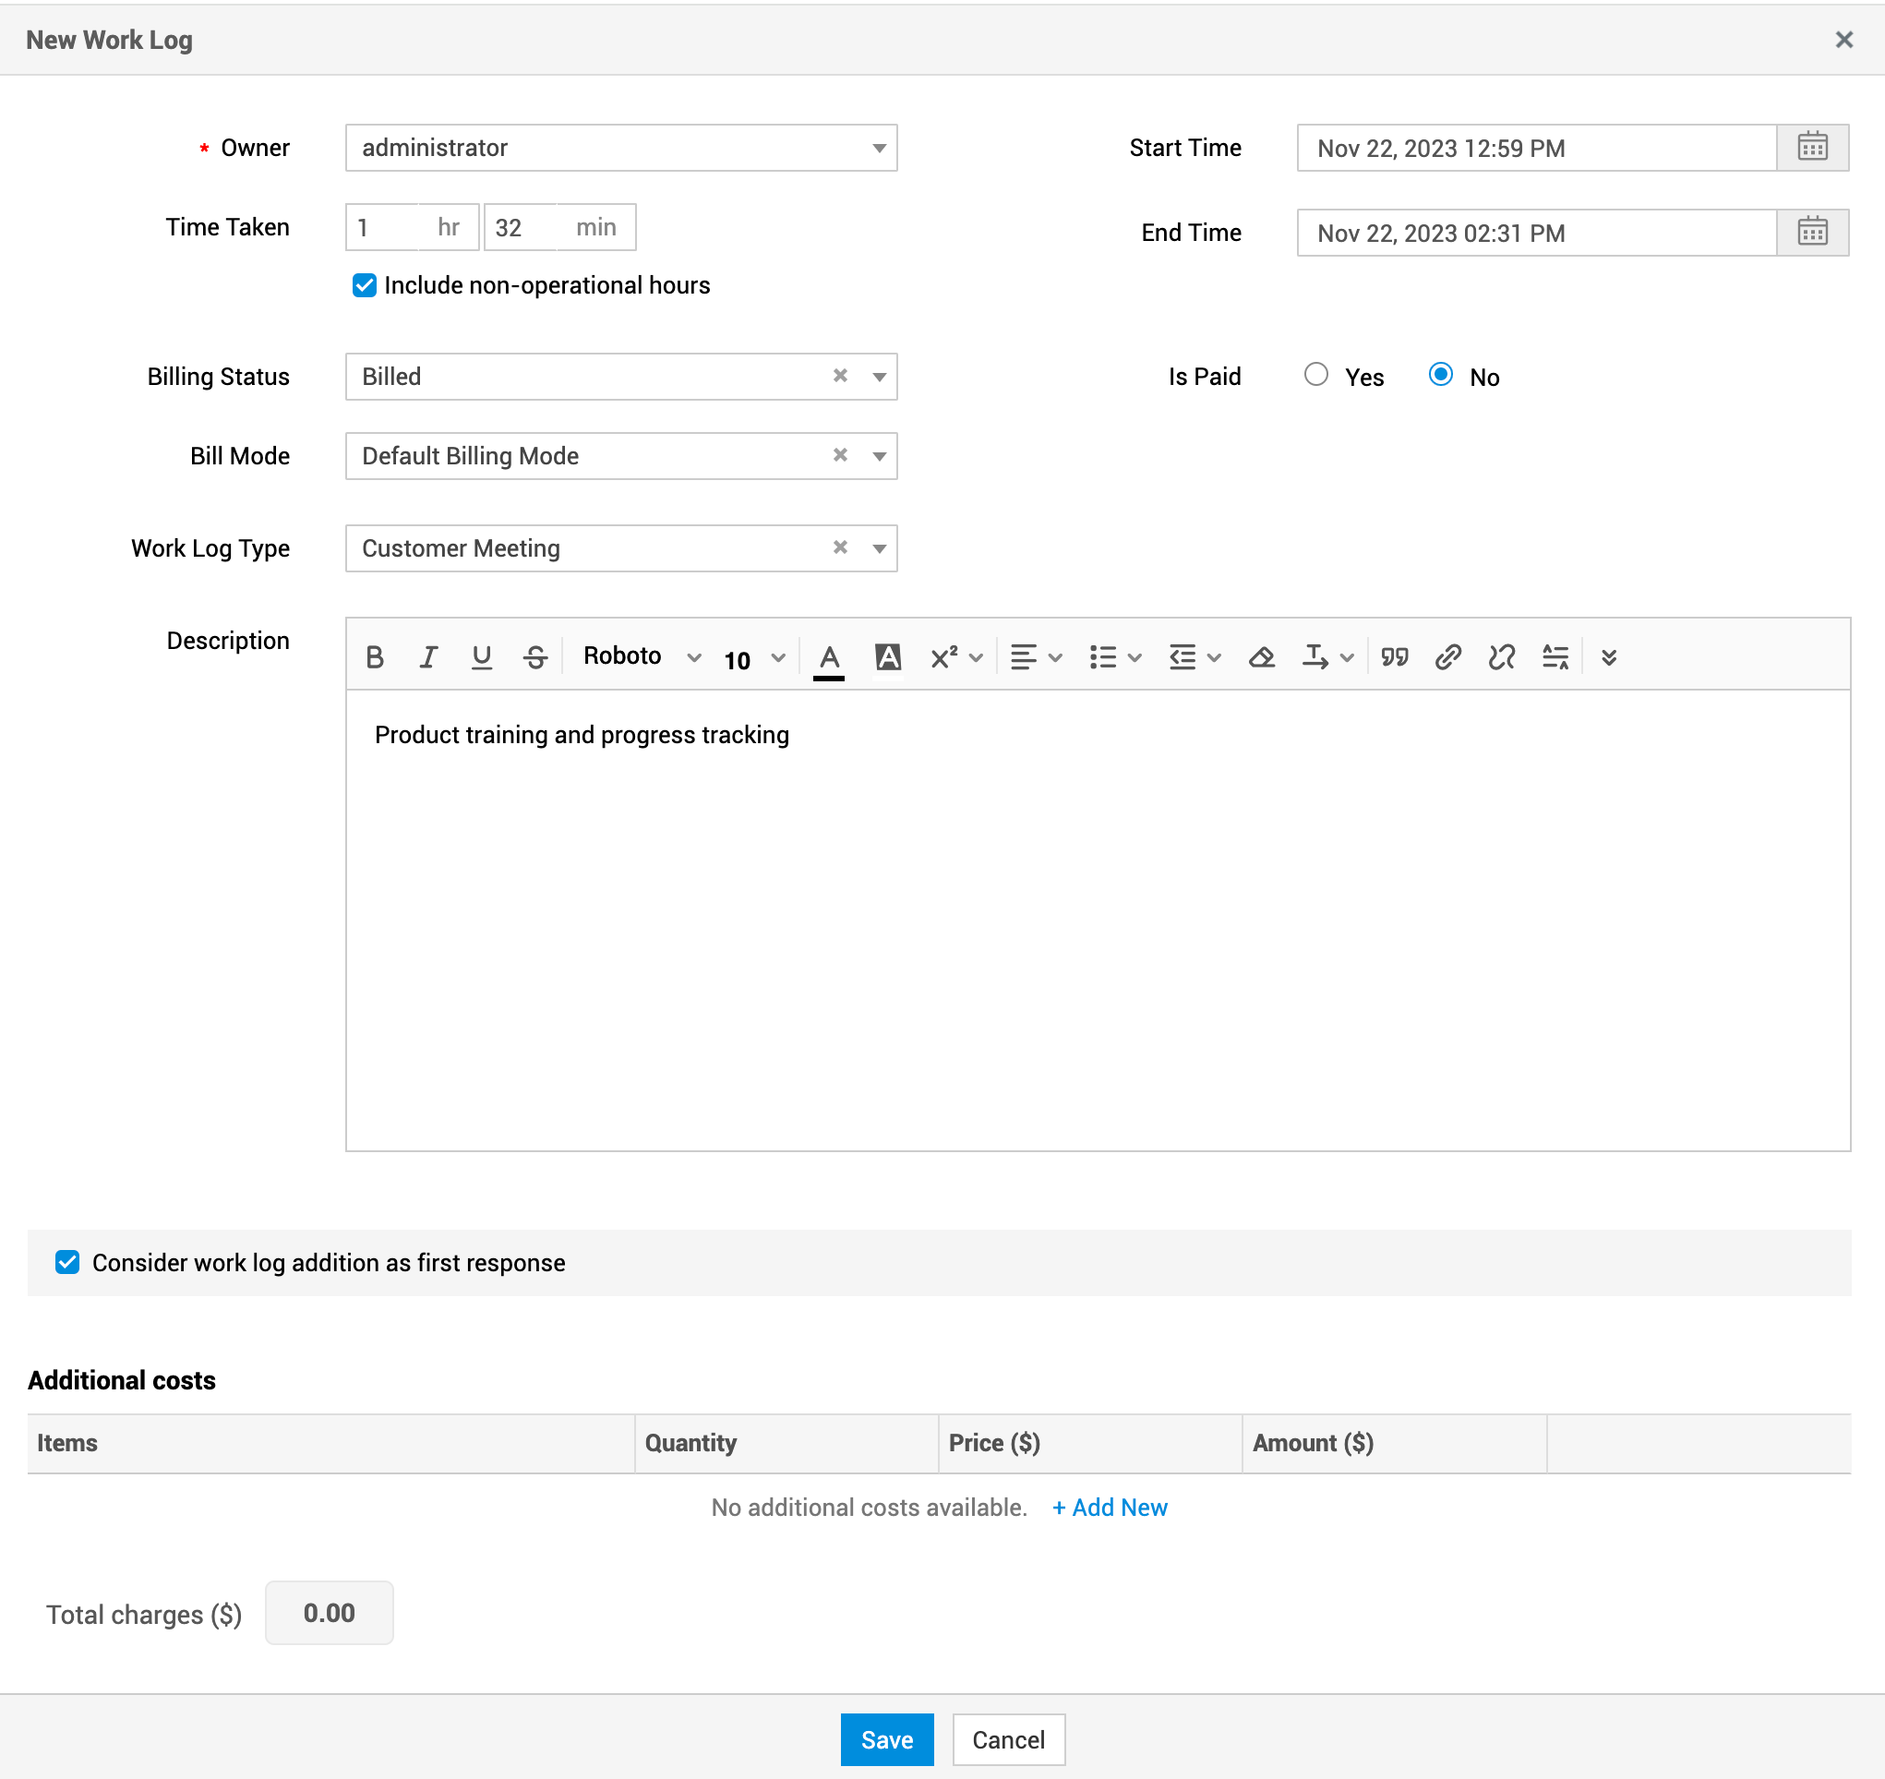Click the Add New additional cost link

(x=1110, y=1507)
